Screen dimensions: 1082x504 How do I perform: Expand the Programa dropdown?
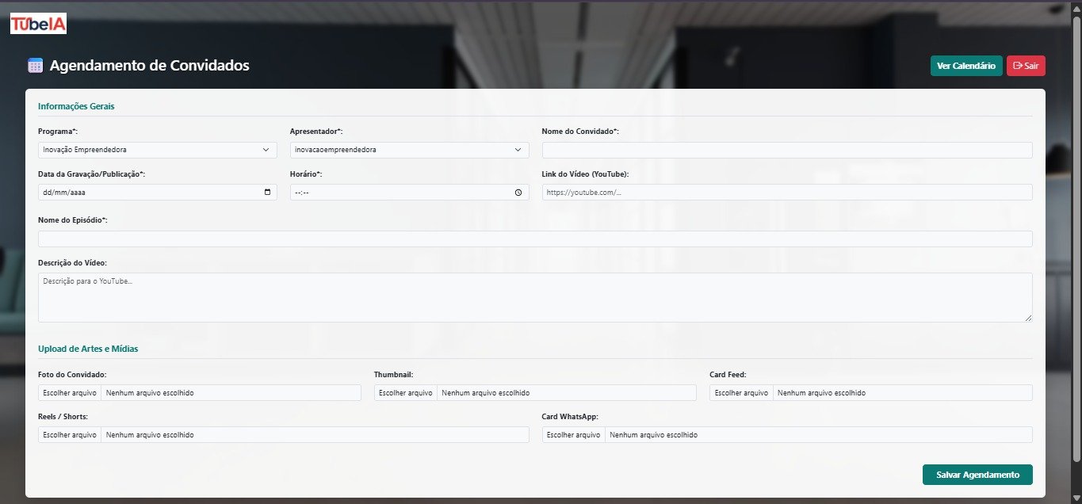pos(158,150)
